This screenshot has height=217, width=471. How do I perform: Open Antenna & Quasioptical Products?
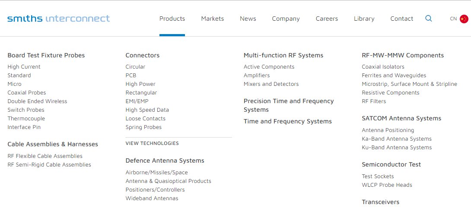coord(168,181)
